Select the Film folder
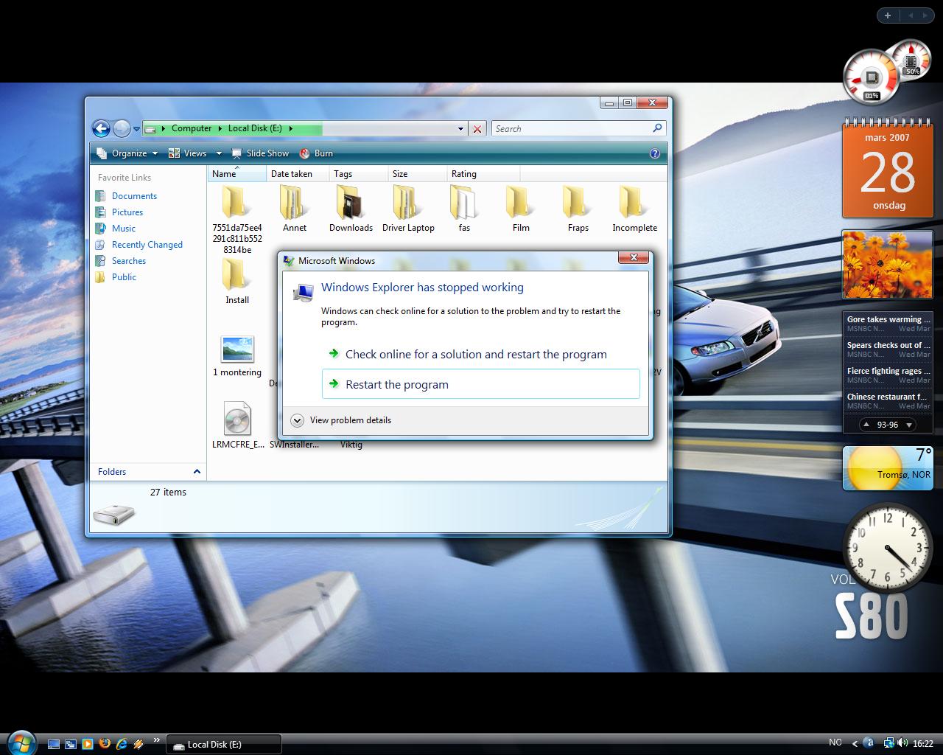Screen dimensions: 943x755 [x=521, y=208]
